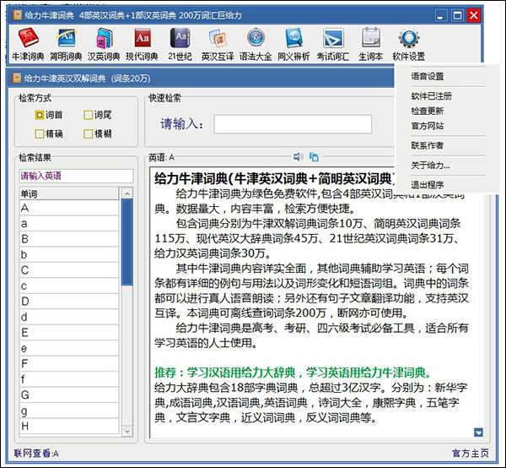Click the word list scroll-down arrow

tap(127, 431)
